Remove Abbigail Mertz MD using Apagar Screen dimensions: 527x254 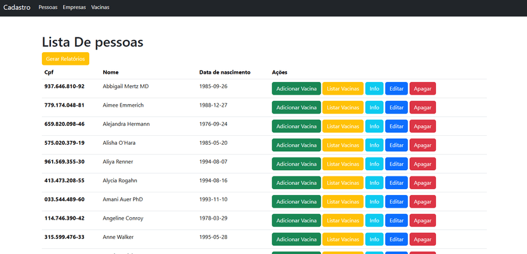[423, 89]
